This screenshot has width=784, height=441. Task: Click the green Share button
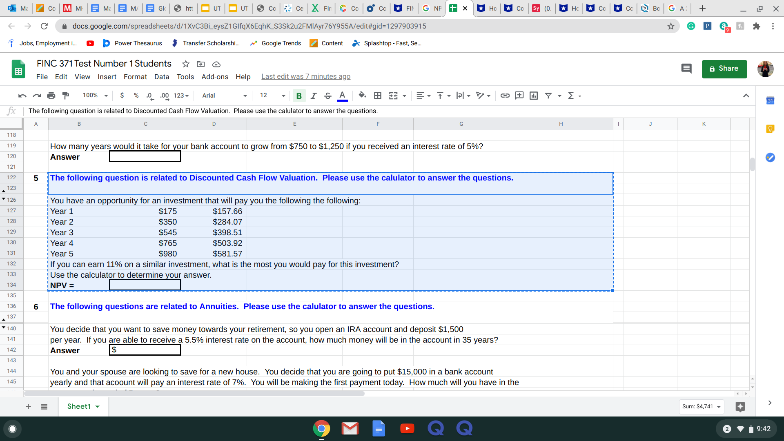tap(724, 69)
